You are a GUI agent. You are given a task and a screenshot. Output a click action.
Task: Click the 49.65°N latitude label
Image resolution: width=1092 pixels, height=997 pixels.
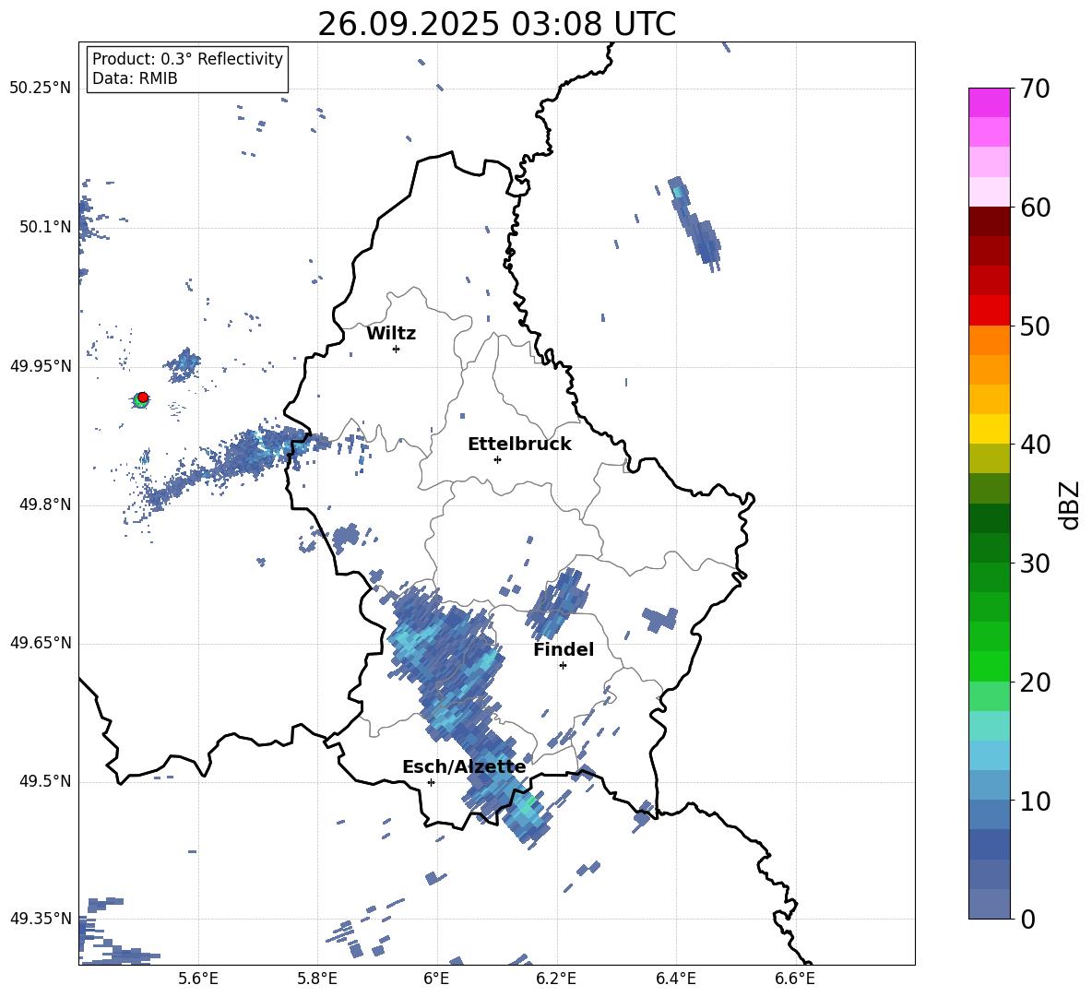click(41, 643)
